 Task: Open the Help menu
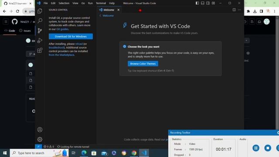pyautogui.click(x=112, y=3)
